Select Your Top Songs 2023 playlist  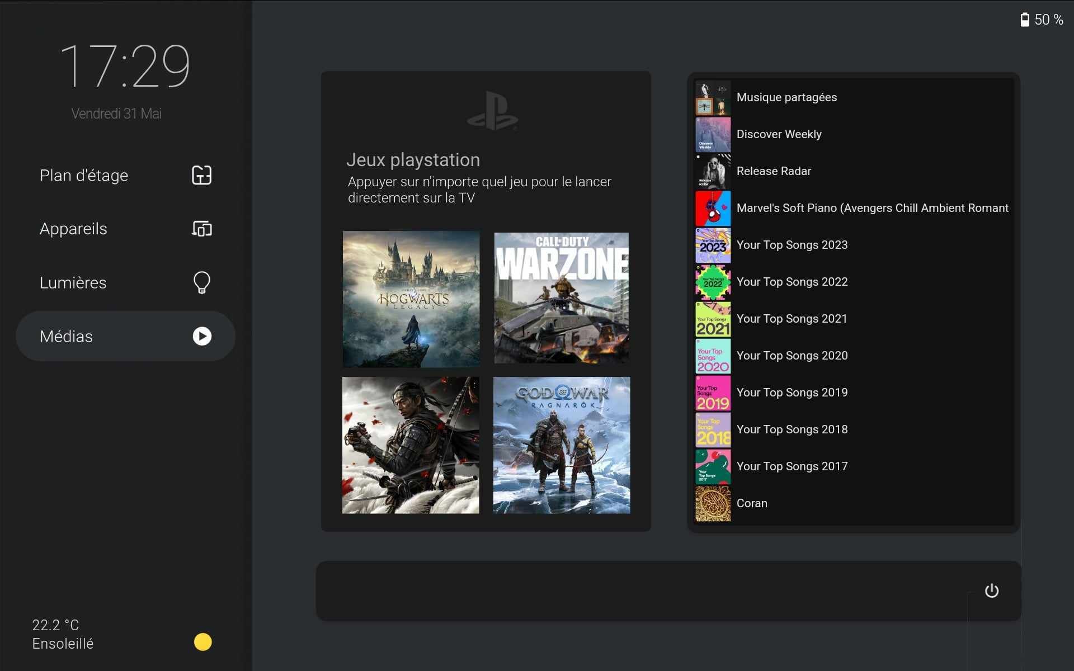tap(792, 245)
